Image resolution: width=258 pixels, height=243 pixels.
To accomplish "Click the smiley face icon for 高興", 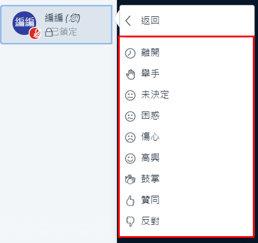I will tap(130, 158).
